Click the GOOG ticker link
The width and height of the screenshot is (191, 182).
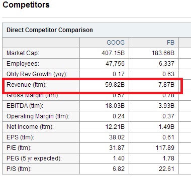[x=116, y=43]
